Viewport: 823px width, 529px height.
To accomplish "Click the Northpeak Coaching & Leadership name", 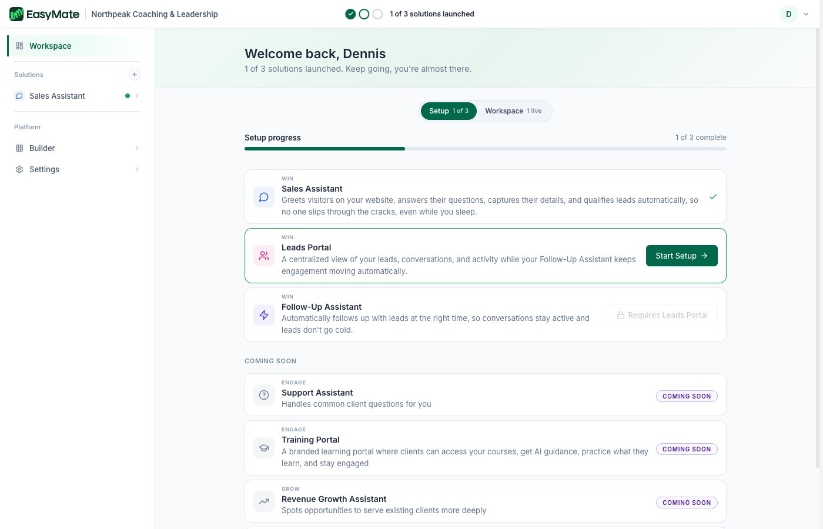I will pos(155,14).
